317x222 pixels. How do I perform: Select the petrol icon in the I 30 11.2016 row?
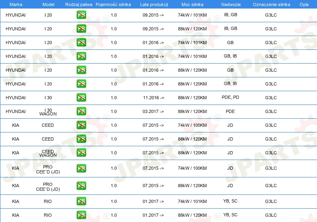point(81,97)
